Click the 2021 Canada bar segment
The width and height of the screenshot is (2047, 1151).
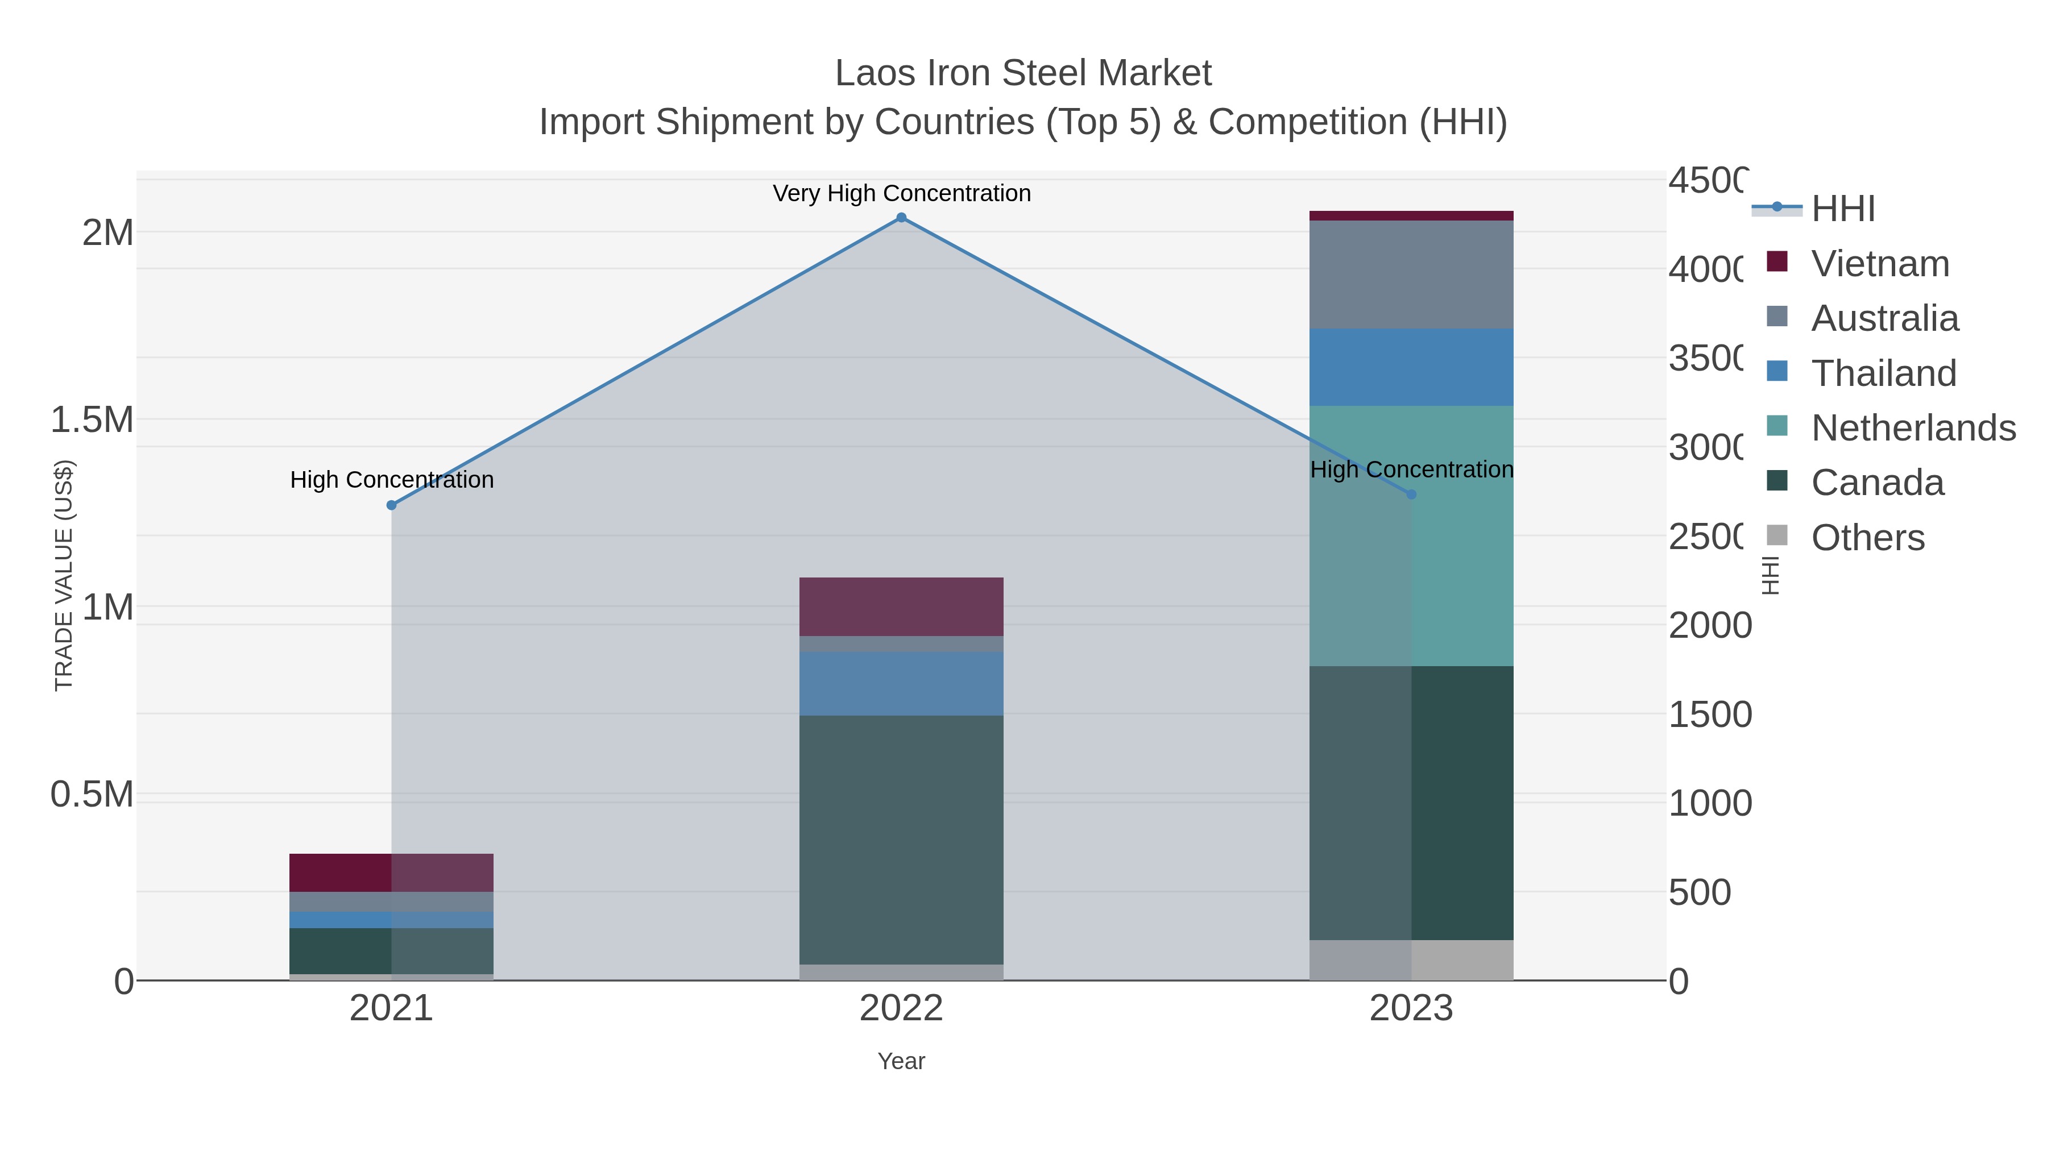point(391,951)
